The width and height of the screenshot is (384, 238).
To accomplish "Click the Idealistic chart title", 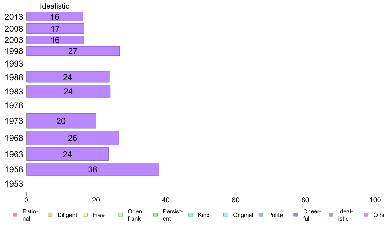I will [55, 6].
